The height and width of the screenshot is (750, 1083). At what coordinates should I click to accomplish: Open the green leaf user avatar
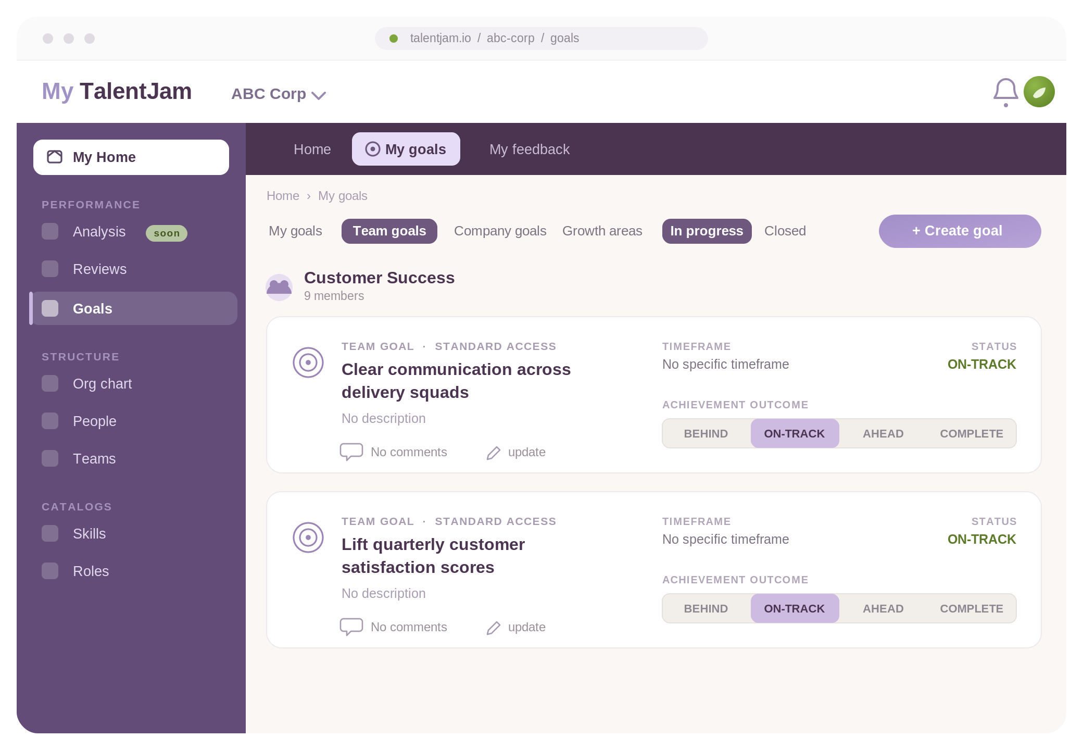[x=1039, y=92]
